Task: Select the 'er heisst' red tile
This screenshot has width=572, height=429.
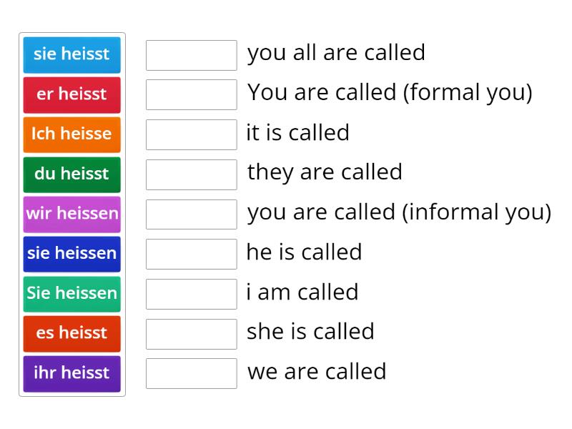Action: [71, 94]
